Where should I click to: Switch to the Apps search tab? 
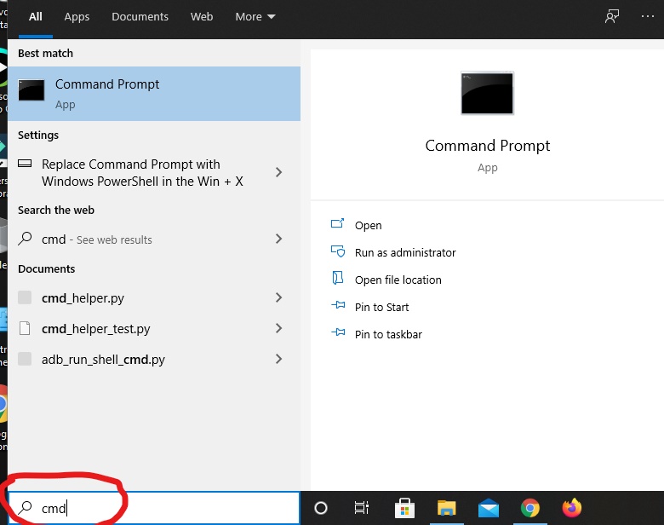point(77,17)
